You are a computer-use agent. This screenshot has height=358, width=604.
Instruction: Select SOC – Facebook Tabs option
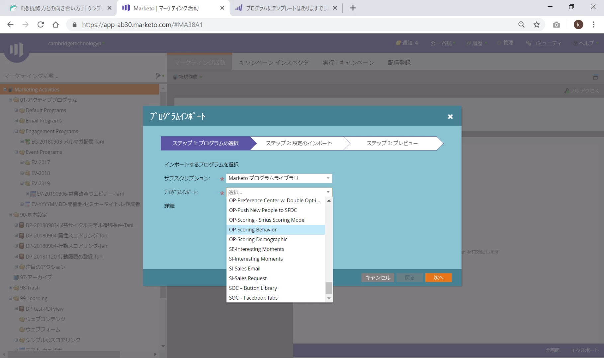(276, 298)
